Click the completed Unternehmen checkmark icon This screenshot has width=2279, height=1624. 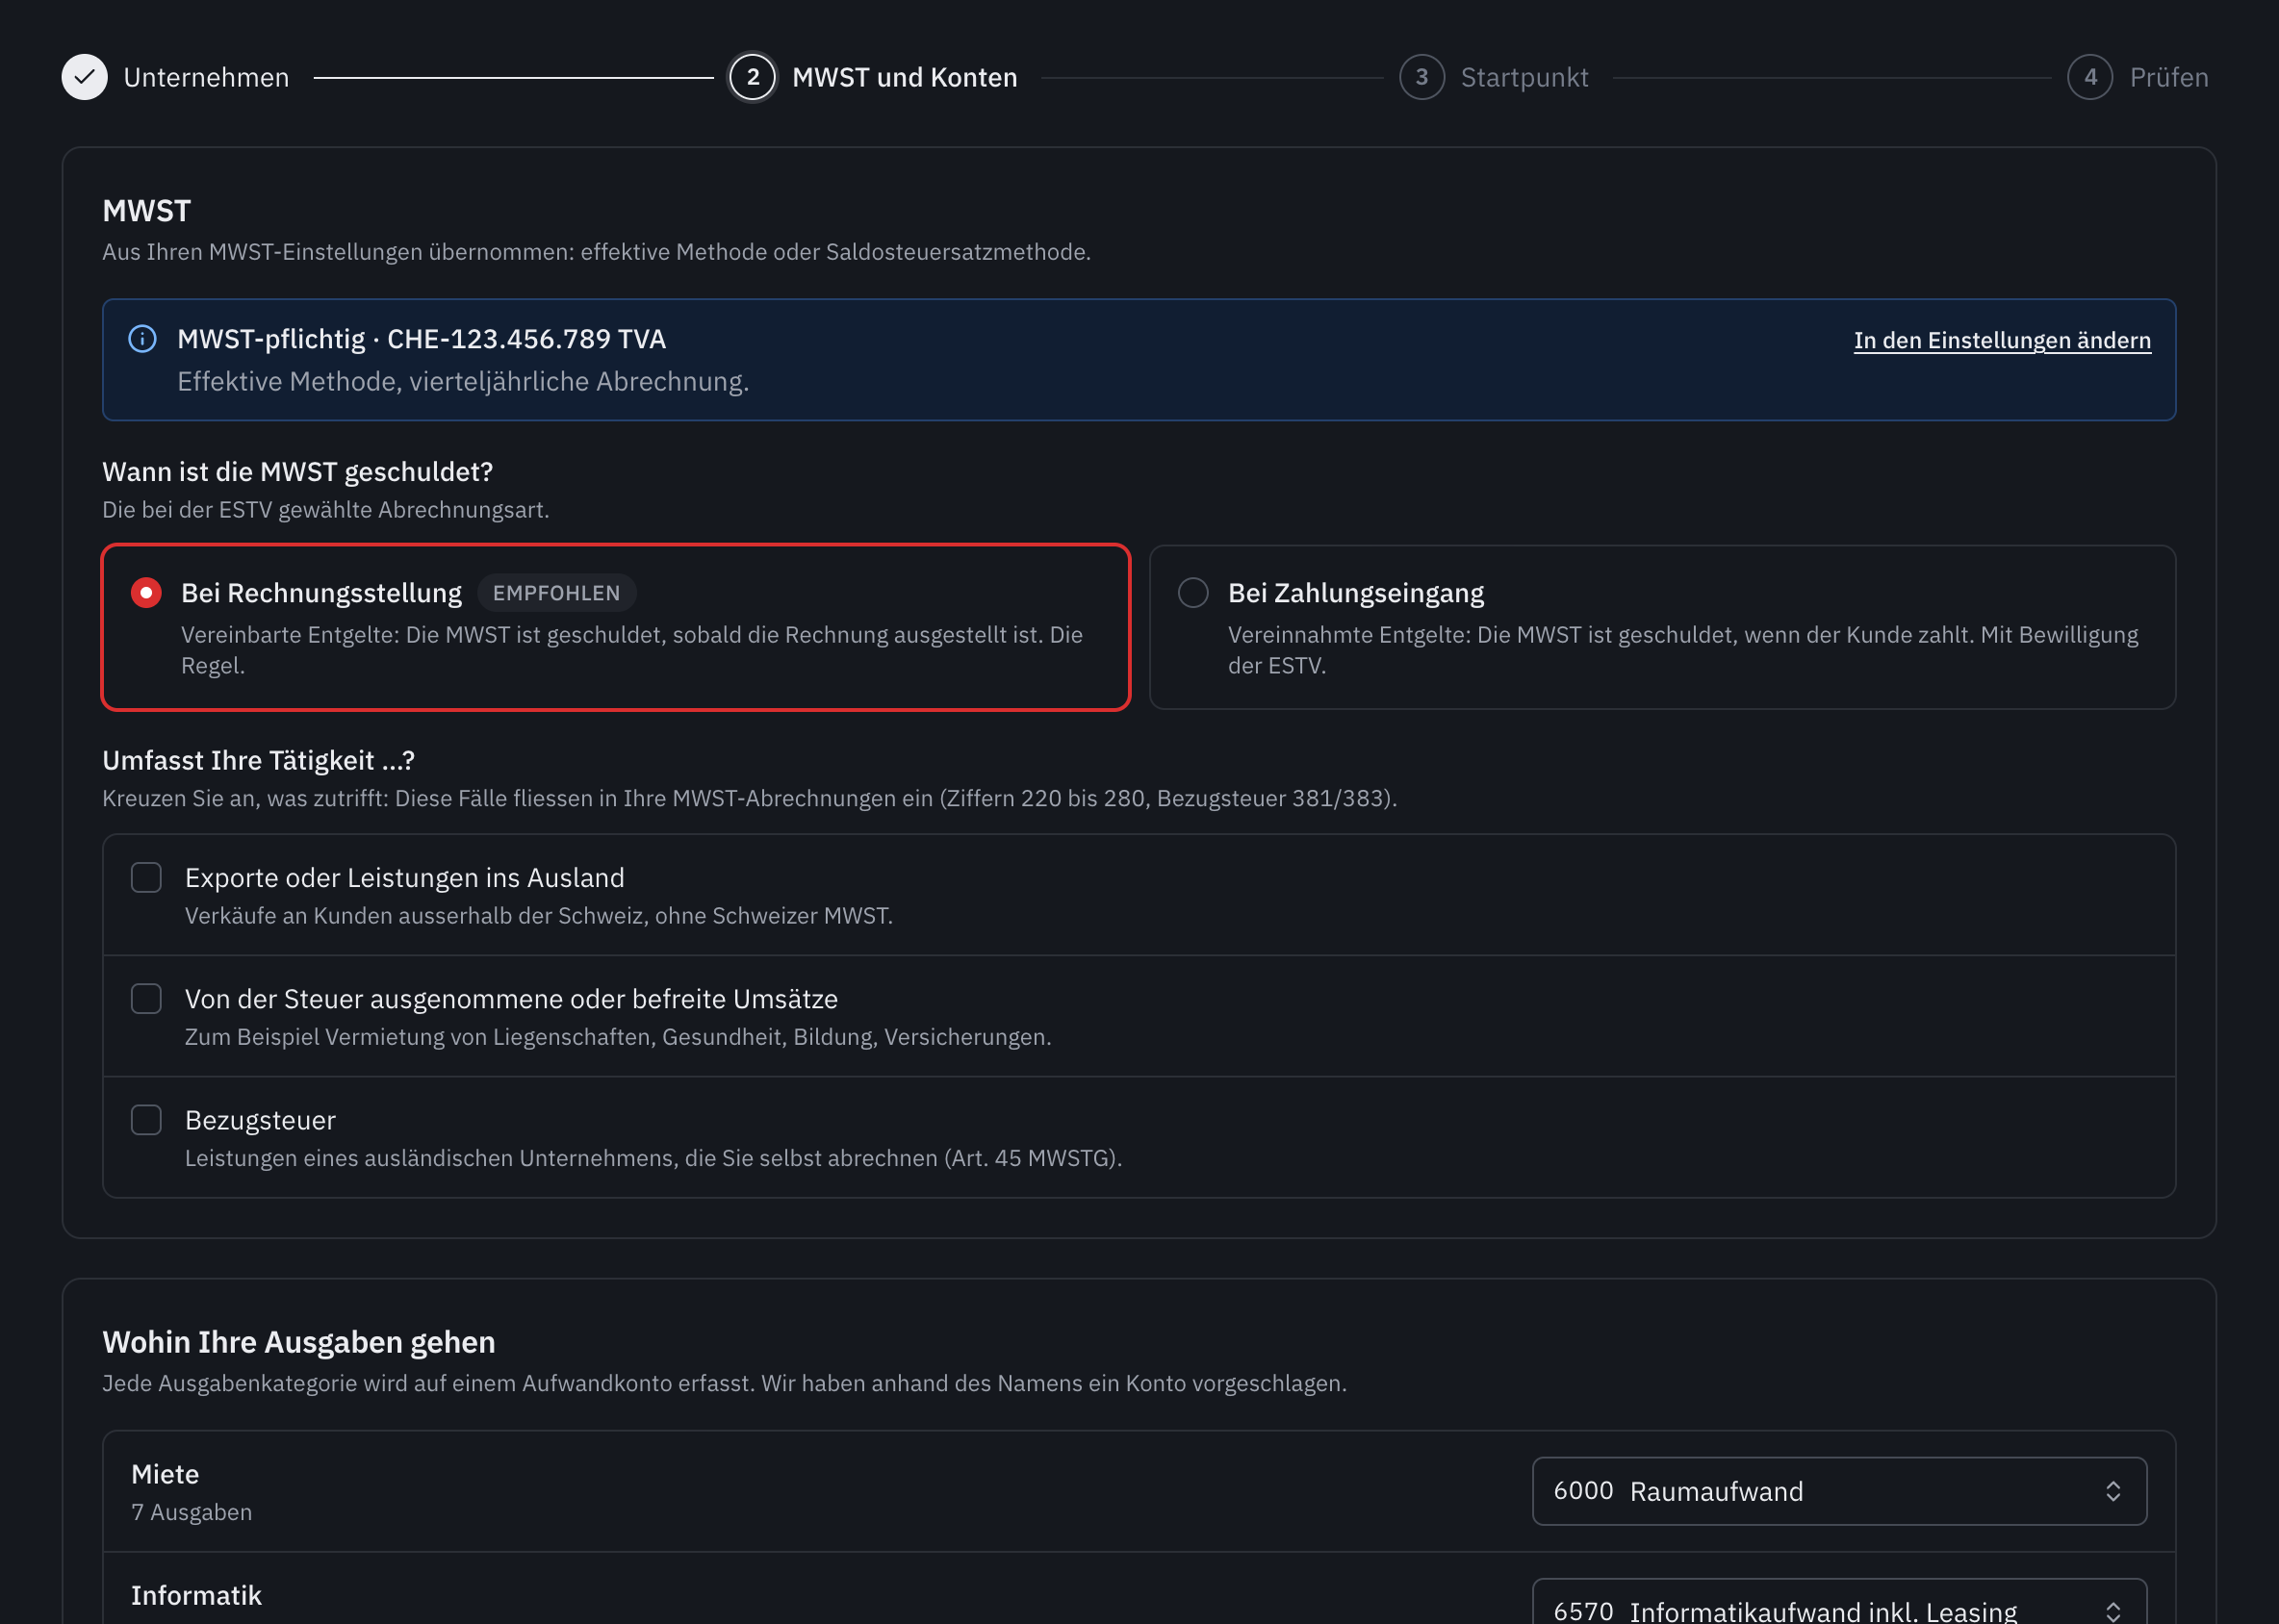(x=85, y=77)
